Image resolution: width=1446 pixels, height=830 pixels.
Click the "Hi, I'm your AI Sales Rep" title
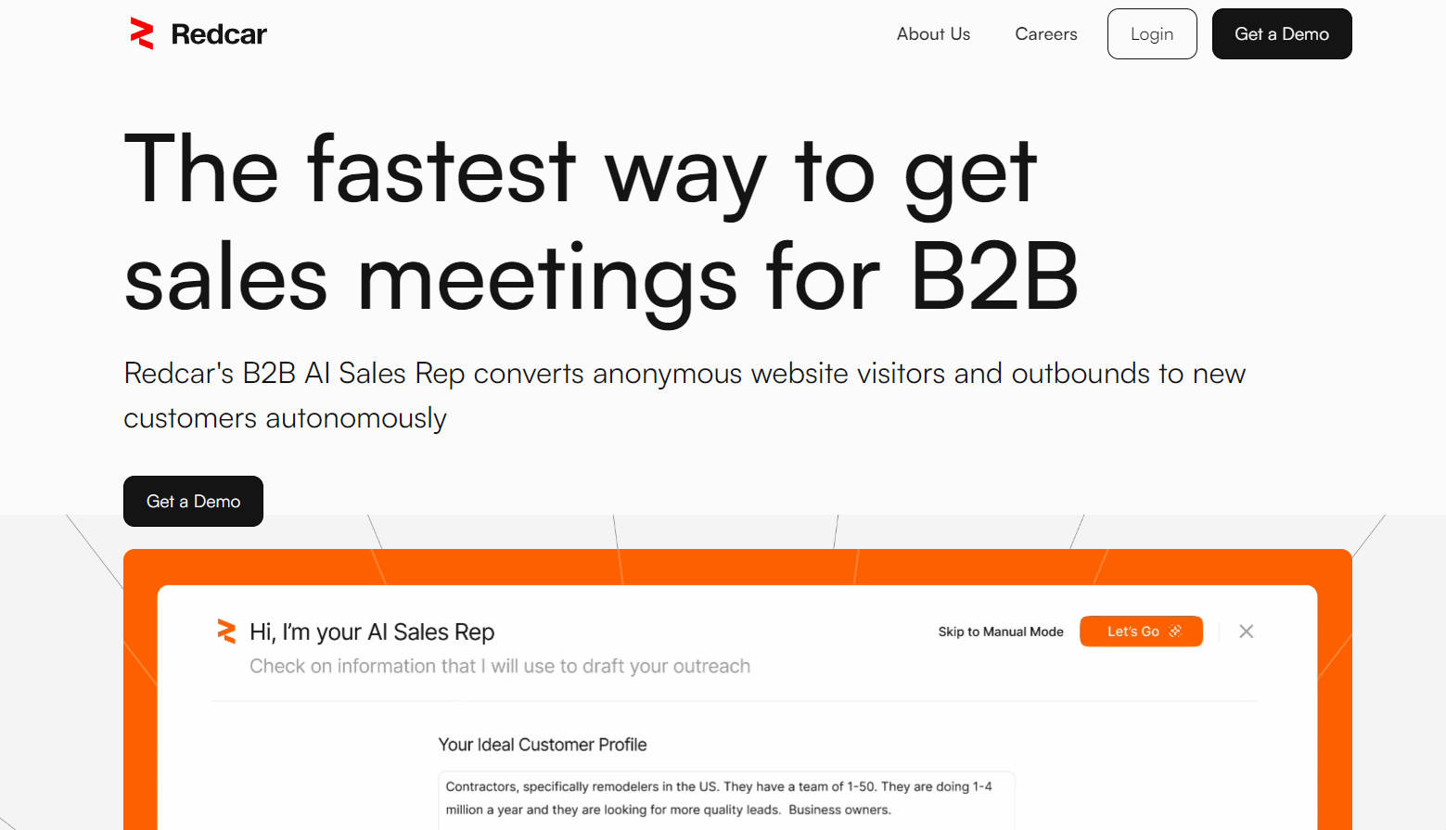coord(372,632)
